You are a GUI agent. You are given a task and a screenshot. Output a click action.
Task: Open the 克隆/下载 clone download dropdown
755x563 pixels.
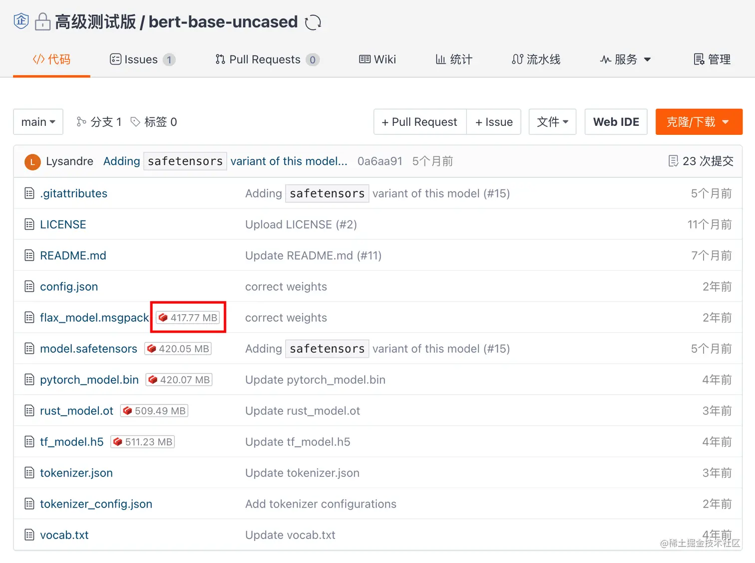[699, 122]
